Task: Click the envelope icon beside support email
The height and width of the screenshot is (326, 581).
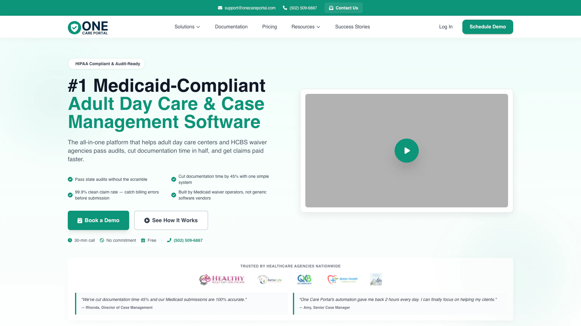Action: point(220,8)
